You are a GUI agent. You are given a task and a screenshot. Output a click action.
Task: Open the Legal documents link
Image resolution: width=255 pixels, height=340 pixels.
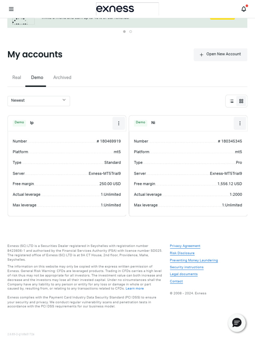click(x=184, y=274)
